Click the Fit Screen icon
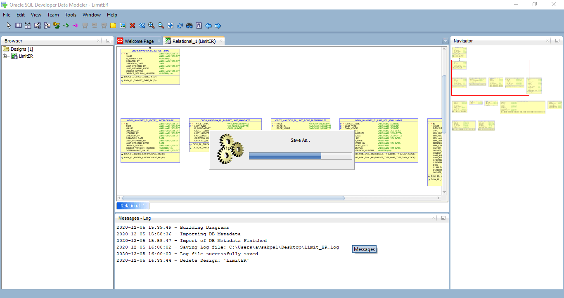Screen dimensions: 564x298 tap(171, 26)
